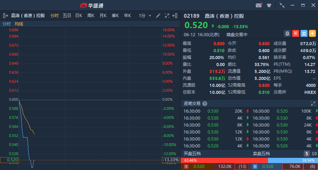Set a price alert bell icon
318x170 pixels.
(x=287, y=33)
